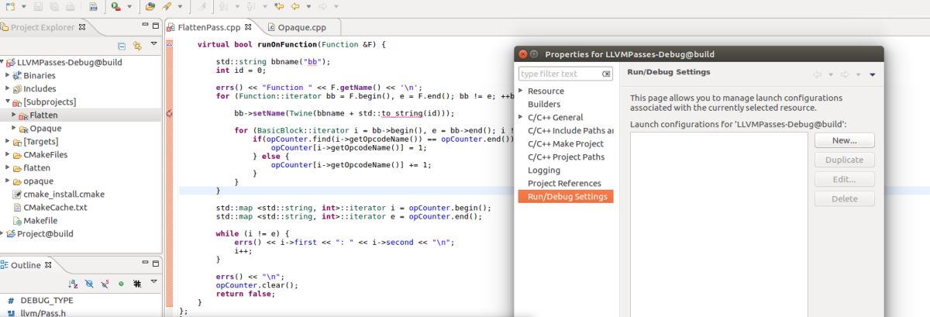The height and width of the screenshot is (317, 930).
Task: Open the Run launch dropdown arrow
Action: (x=128, y=7)
